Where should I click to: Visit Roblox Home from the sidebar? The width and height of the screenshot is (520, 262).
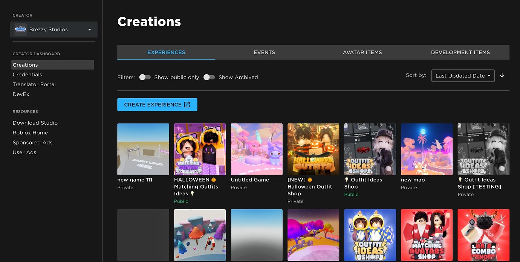[30, 132]
